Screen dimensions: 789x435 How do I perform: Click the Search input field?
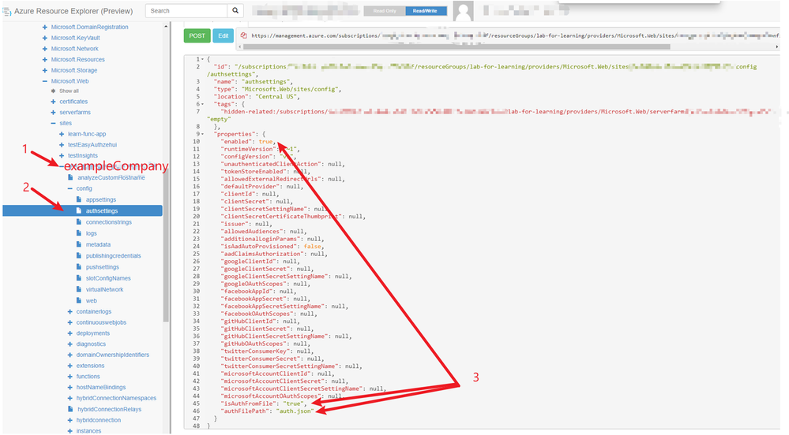pyautogui.click(x=186, y=10)
